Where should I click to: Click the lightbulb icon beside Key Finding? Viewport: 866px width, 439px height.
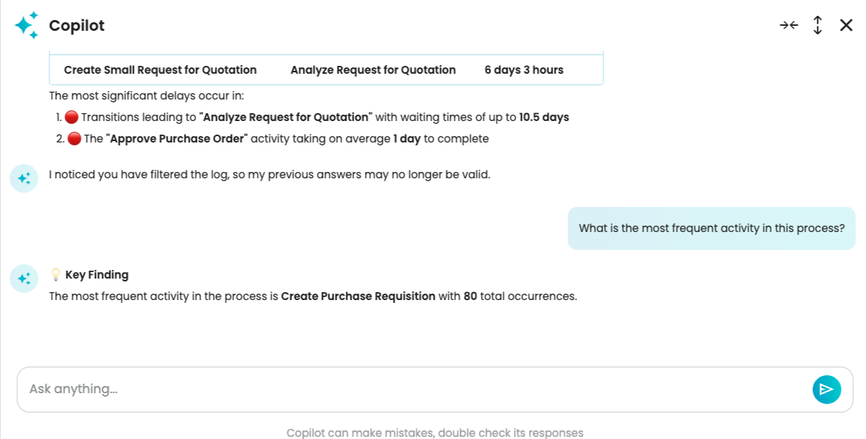[x=55, y=275]
